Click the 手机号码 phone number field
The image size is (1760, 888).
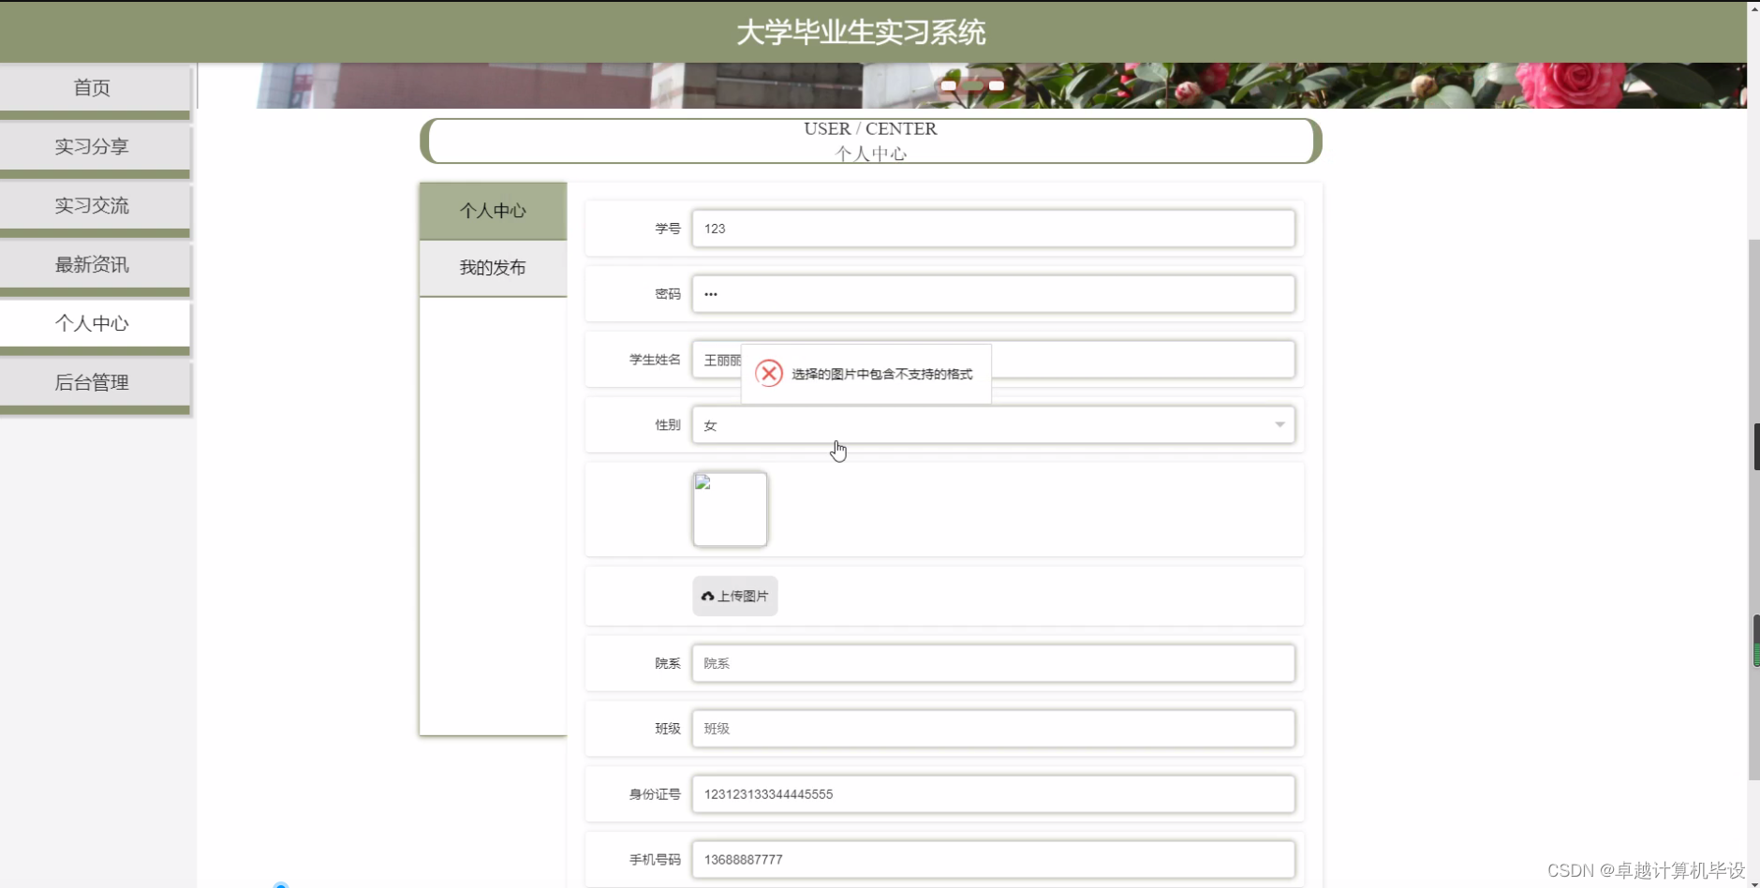(x=993, y=859)
